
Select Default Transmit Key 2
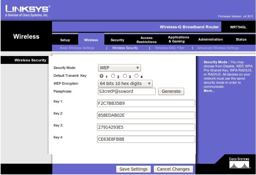[113, 76]
